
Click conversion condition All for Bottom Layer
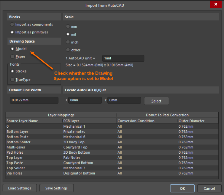147,132
